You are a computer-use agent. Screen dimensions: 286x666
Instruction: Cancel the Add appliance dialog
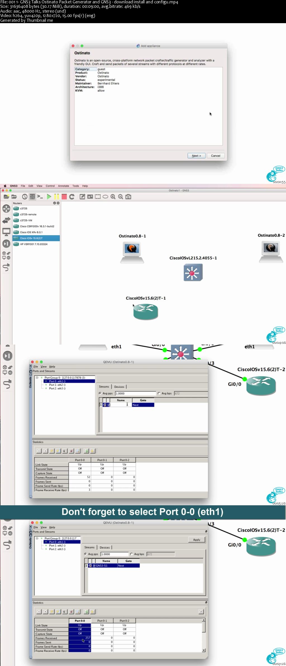tap(216, 156)
